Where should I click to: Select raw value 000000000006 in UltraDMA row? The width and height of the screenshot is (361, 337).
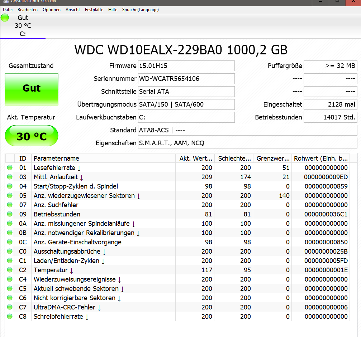(x=326, y=307)
